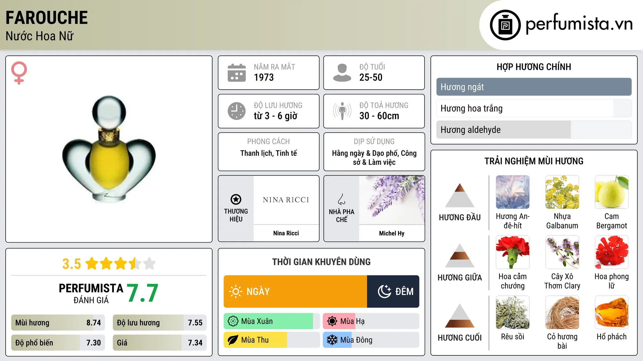Screen dimensions: 643x361
Task: Click the launch year value 1973
Action: [x=264, y=77]
